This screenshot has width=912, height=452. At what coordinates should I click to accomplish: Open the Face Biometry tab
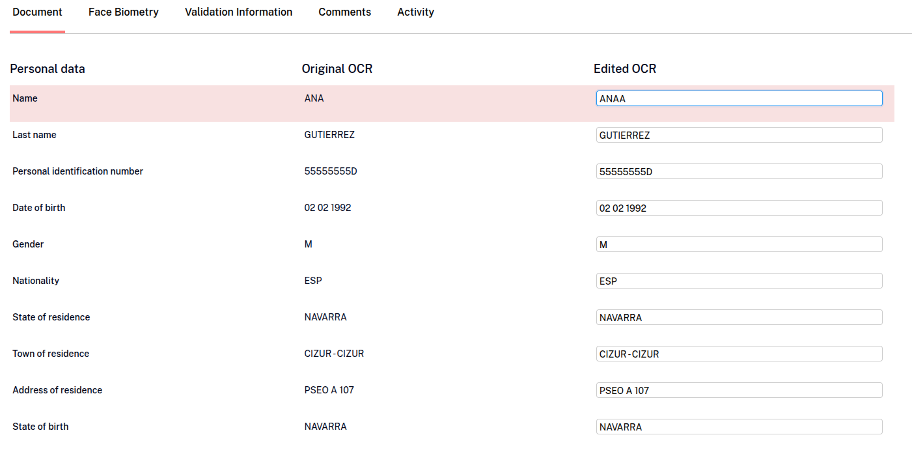124,12
